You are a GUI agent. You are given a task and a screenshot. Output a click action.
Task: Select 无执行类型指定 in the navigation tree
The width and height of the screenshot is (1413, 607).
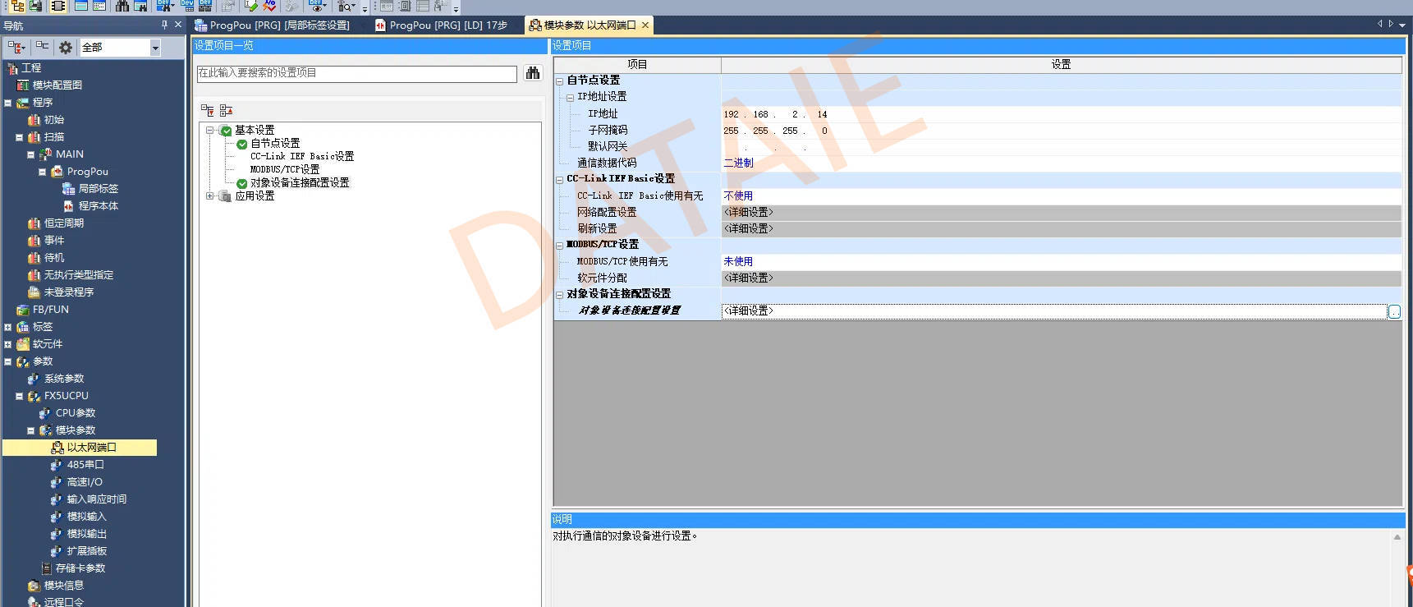[78, 275]
